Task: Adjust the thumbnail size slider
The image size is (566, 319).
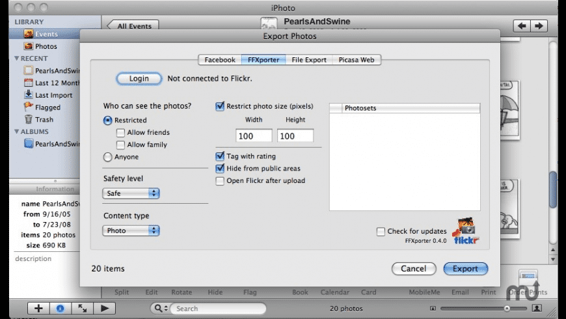Action: pyautogui.click(x=507, y=308)
